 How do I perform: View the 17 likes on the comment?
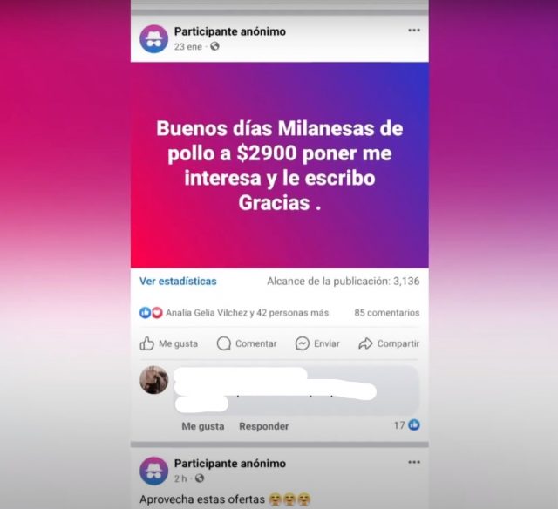pyautogui.click(x=407, y=425)
